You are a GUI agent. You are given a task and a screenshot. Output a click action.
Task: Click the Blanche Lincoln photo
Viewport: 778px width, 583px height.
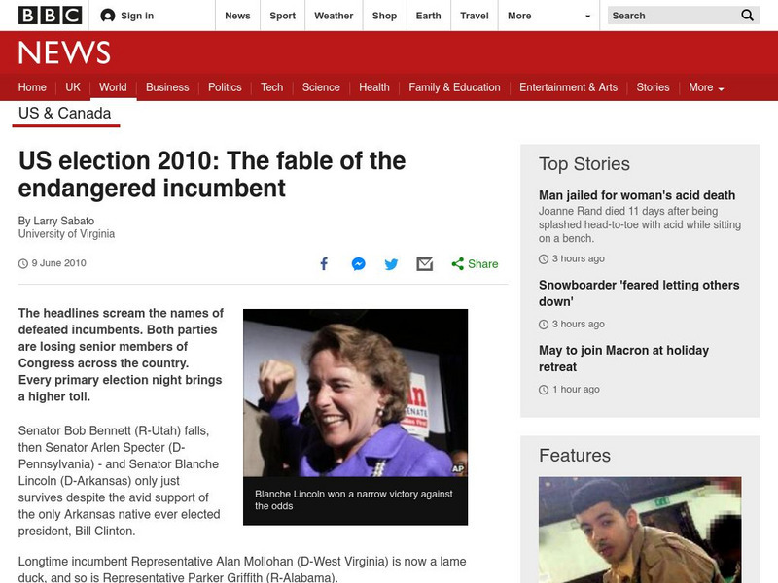355,393
